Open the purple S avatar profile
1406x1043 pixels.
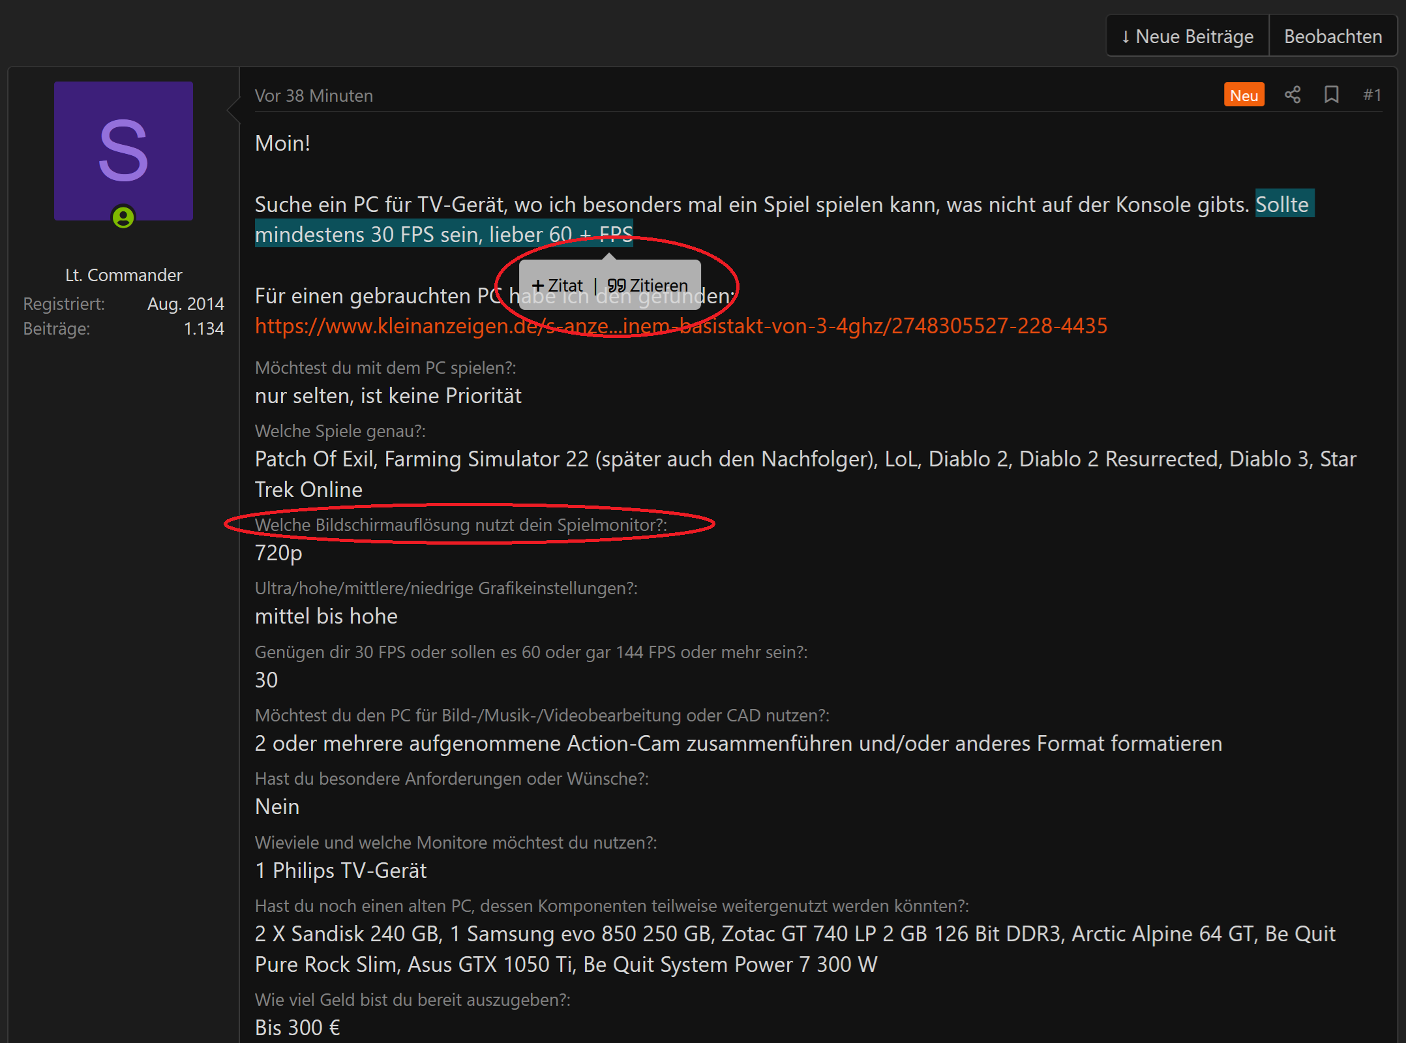coord(123,151)
